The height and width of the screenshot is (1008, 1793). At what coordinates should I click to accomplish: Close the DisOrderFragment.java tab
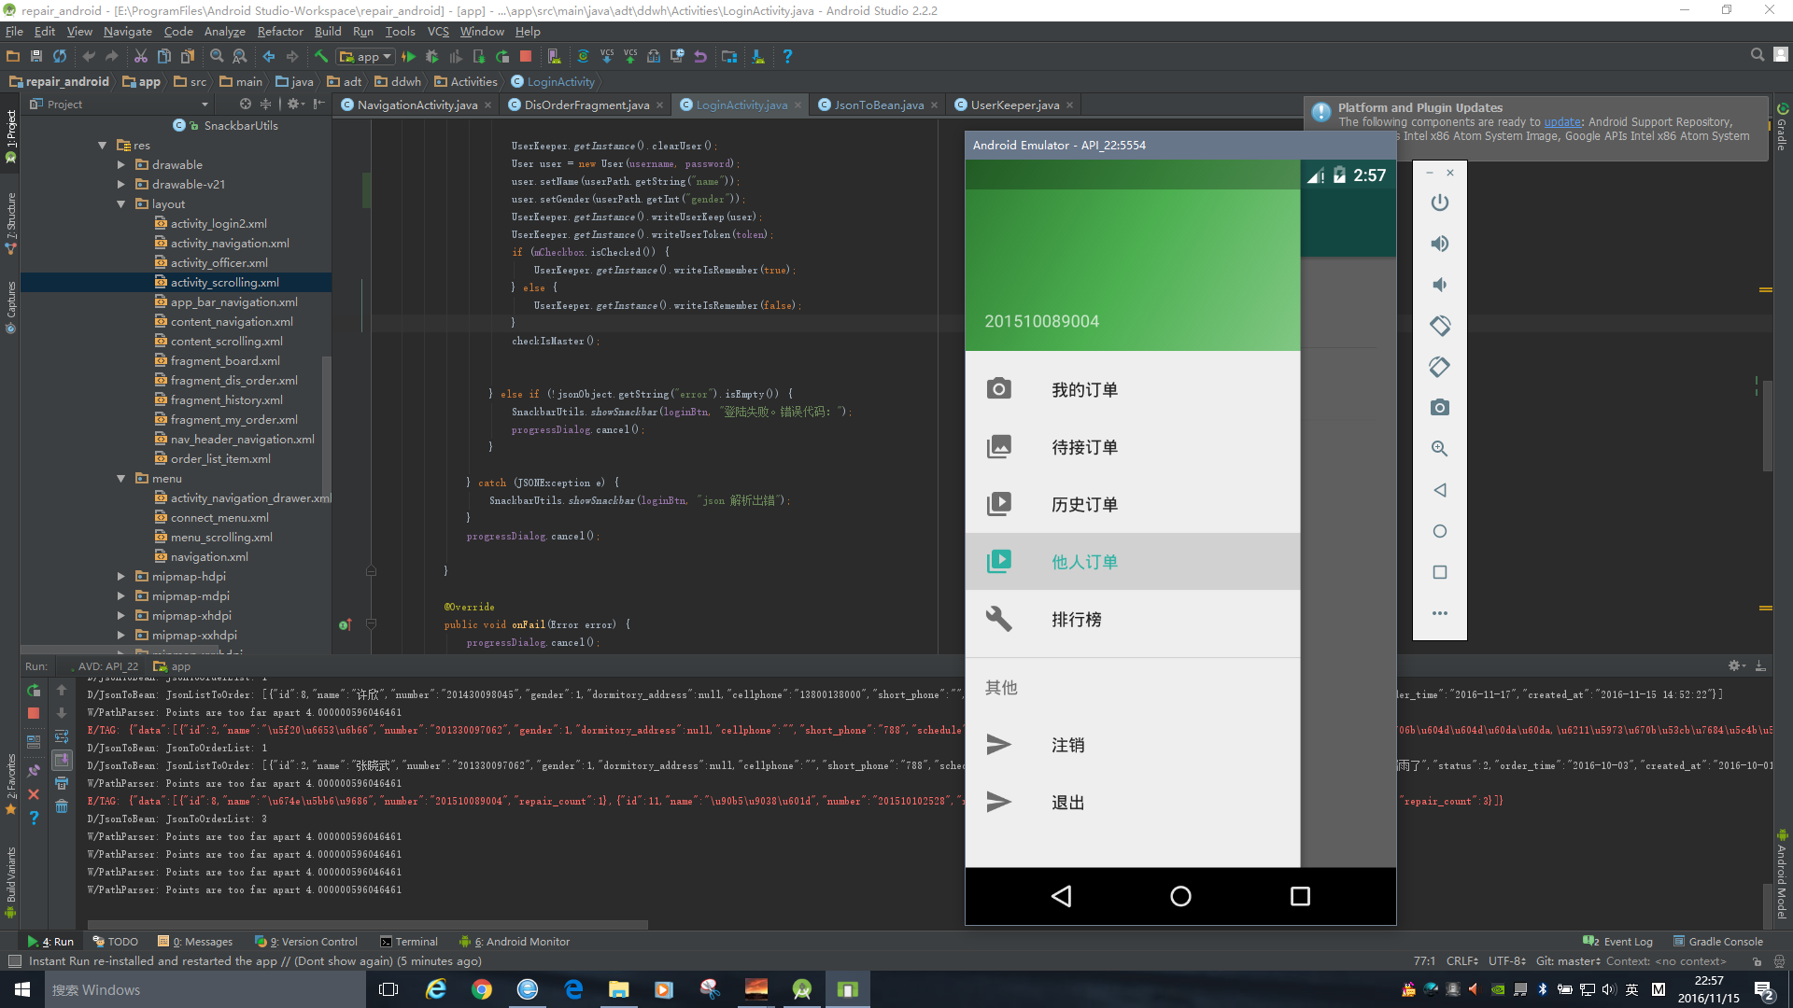pyautogui.click(x=659, y=105)
